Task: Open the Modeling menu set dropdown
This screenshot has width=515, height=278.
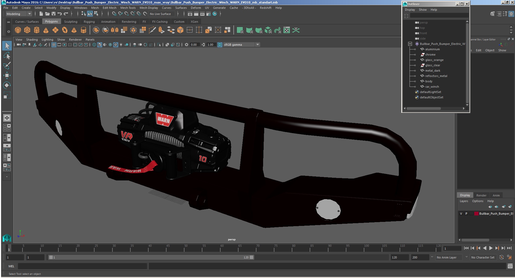Action: tap(19, 14)
